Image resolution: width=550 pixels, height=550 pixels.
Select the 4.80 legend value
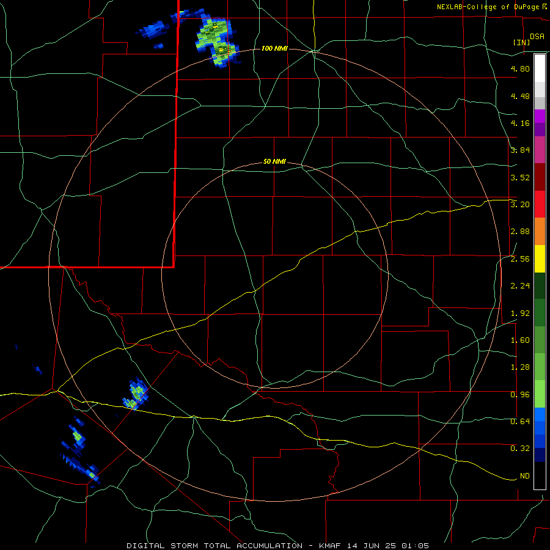point(520,68)
